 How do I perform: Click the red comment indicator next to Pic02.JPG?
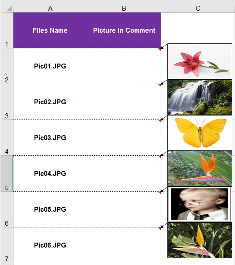(160, 85)
